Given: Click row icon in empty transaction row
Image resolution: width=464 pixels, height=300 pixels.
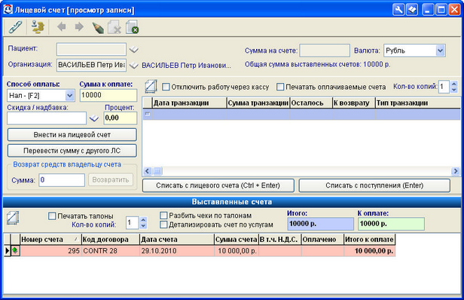Looking at the screenshot, I should pyautogui.click(x=147, y=114).
